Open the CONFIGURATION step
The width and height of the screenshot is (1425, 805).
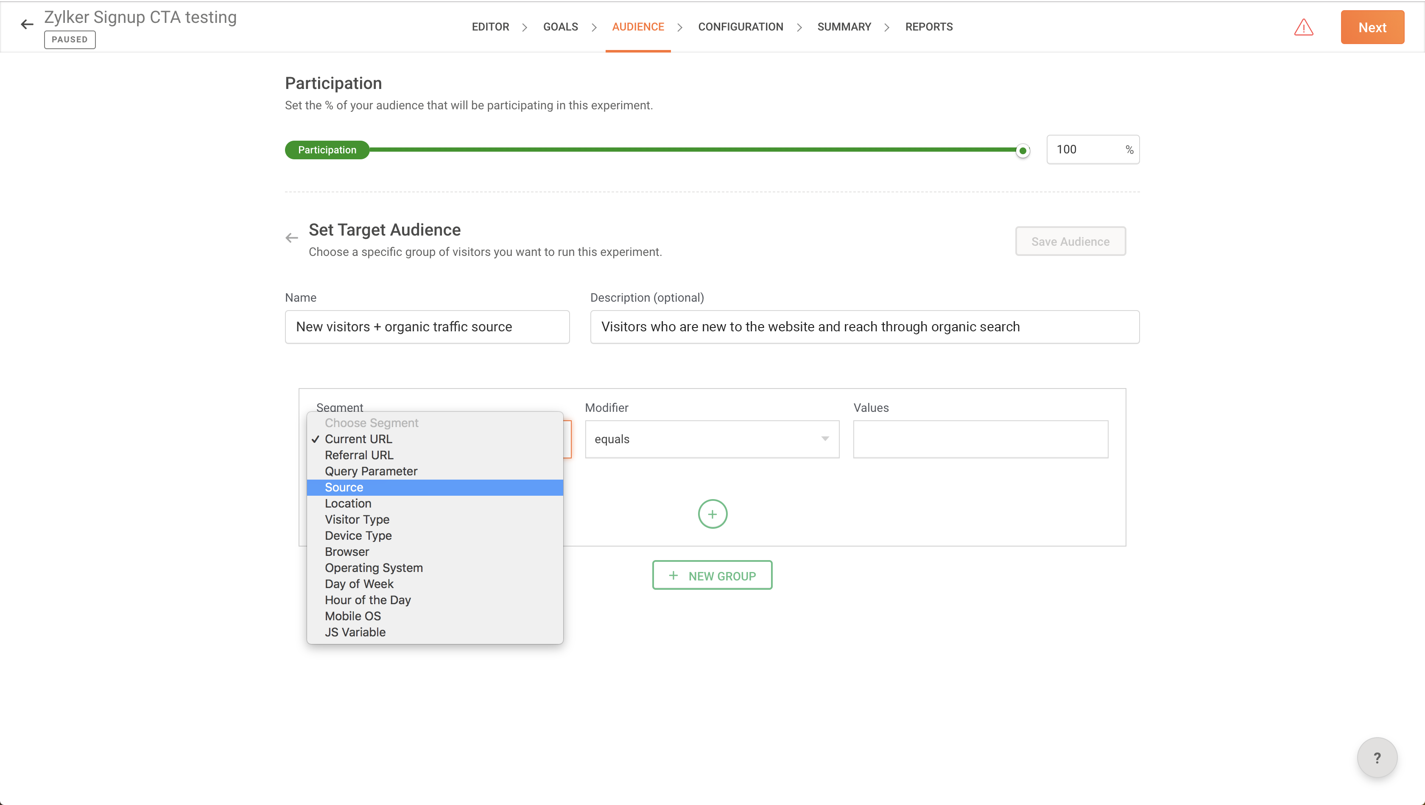point(740,27)
